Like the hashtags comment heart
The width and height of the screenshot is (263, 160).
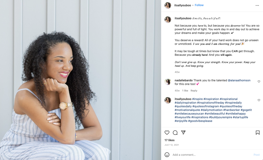tap(259, 100)
